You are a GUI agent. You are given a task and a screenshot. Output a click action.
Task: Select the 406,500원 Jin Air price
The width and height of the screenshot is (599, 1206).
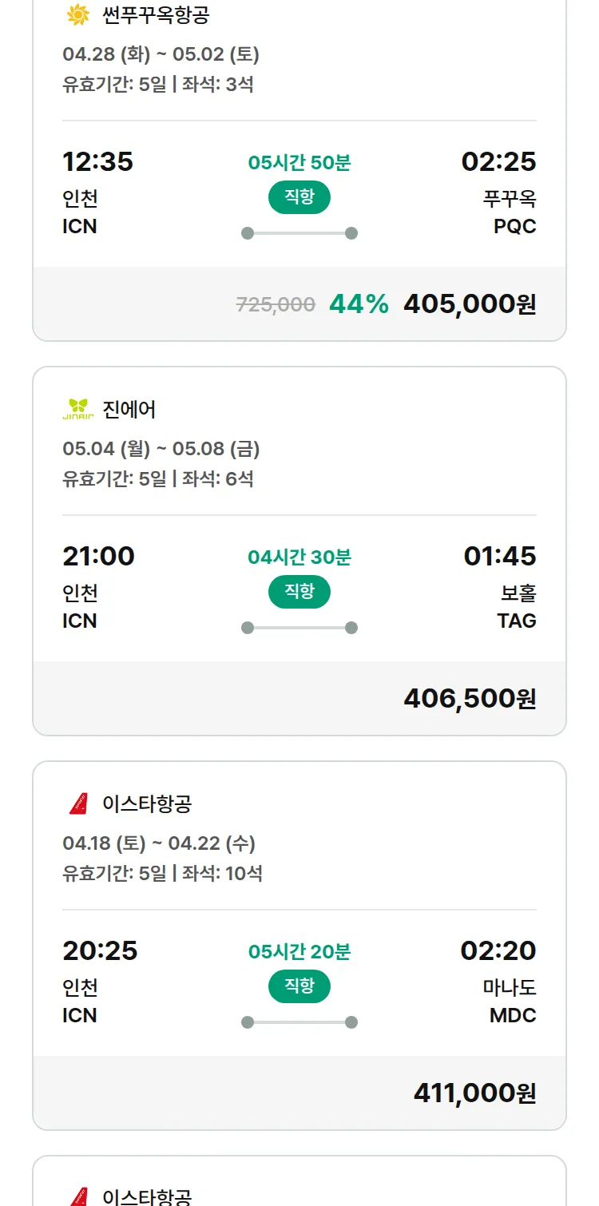470,698
